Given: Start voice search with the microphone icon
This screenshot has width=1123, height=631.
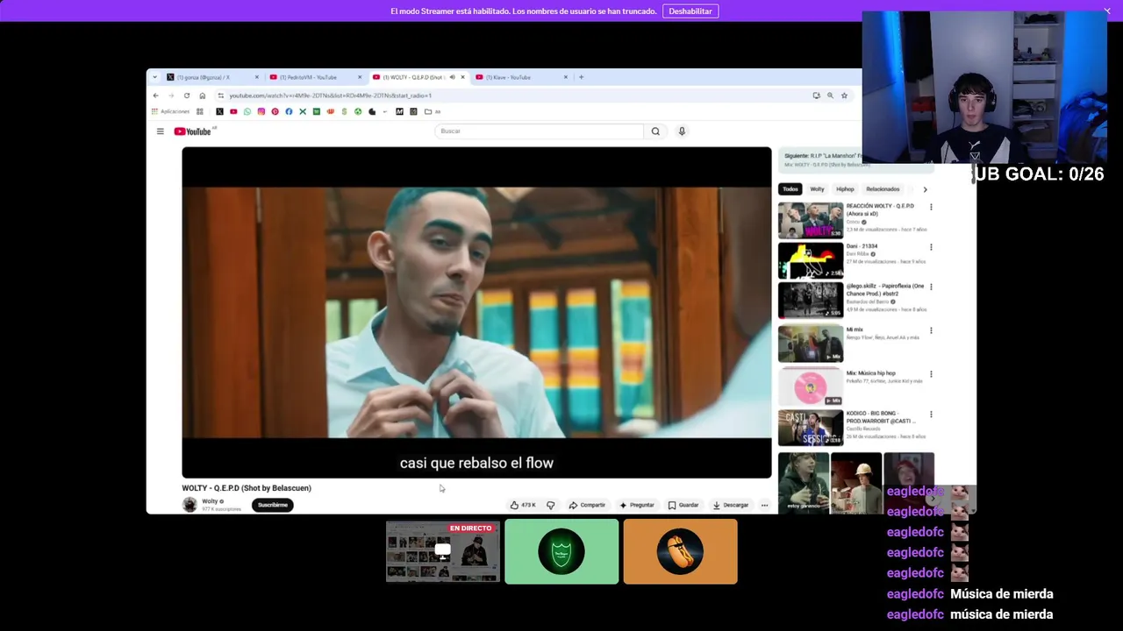Looking at the screenshot, I should [x=682, y=131].
